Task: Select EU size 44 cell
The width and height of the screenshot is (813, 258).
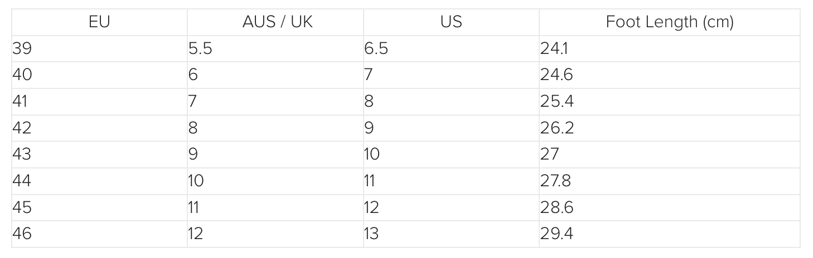Action: click(22, 181)
